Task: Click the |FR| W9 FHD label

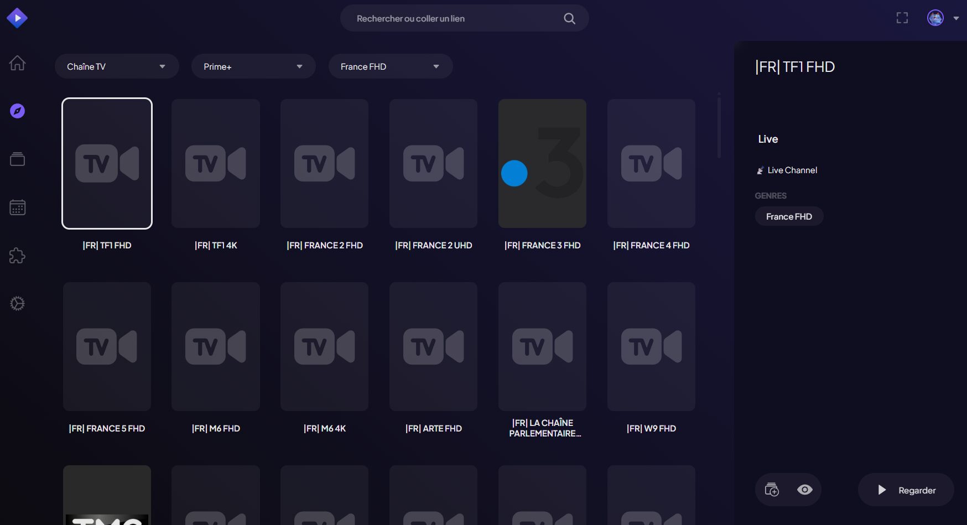Action: click(652, 428)
